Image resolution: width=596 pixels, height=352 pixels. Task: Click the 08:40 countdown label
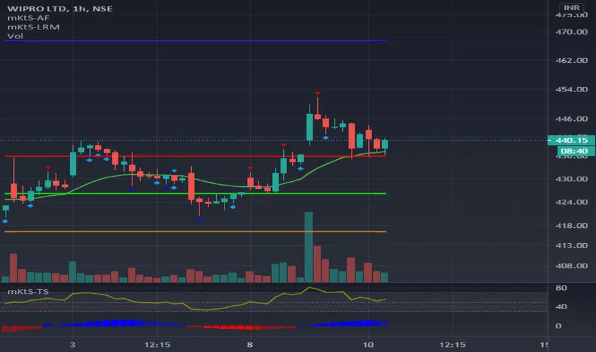(x=574, y=151)
